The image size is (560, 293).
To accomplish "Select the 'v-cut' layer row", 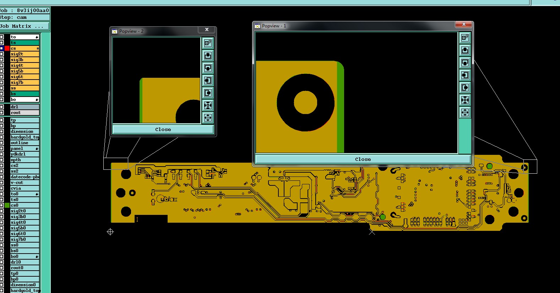I will point(25,183).
